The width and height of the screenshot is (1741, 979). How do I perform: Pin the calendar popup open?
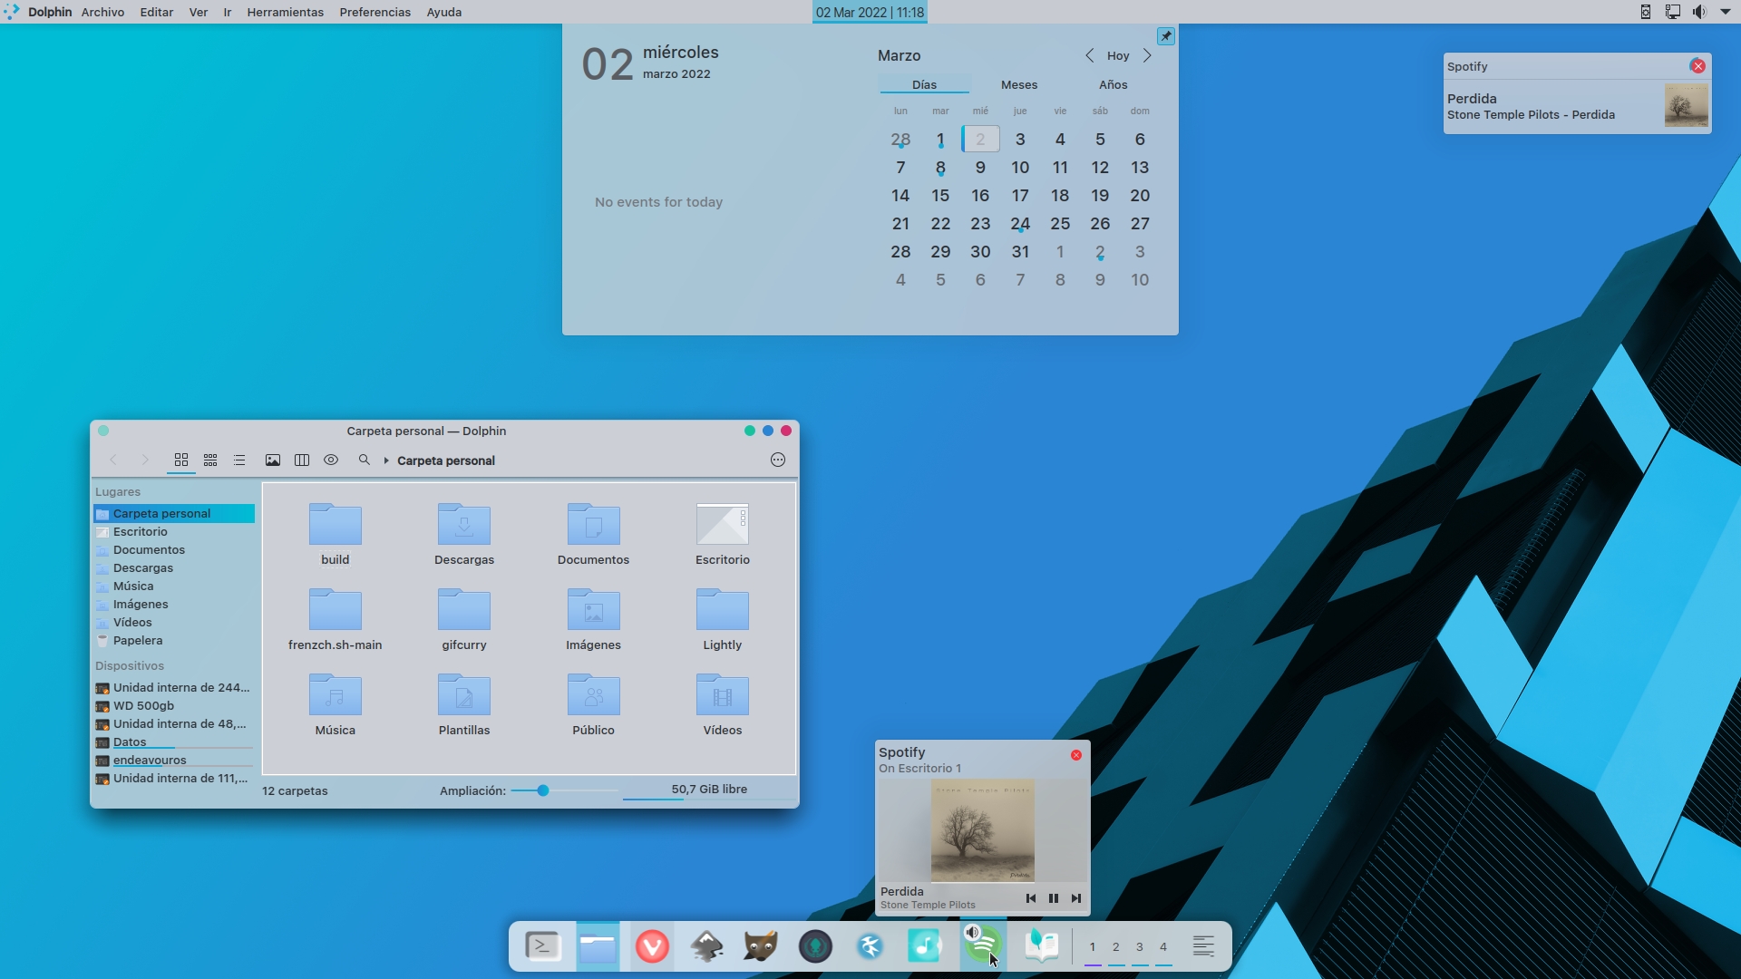tap(1166, 36)
